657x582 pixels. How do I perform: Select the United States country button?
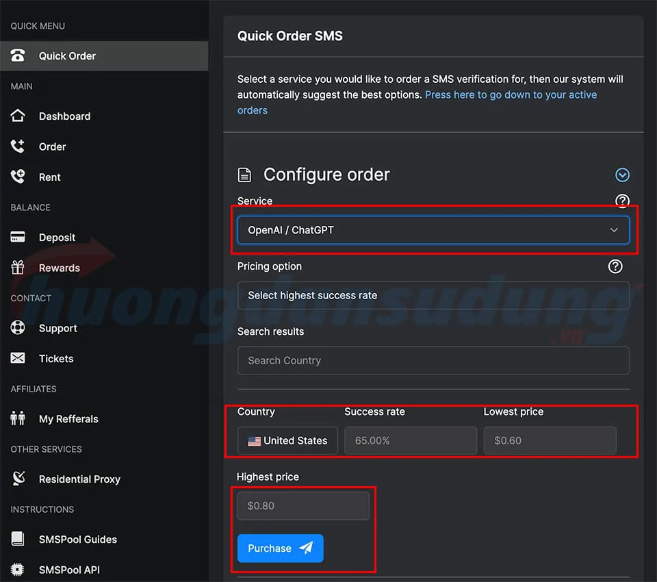point(287,440)
